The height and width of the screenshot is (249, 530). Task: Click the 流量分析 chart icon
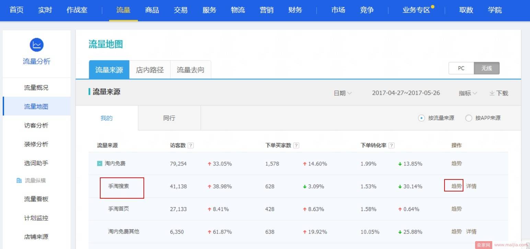pos(36,45)
